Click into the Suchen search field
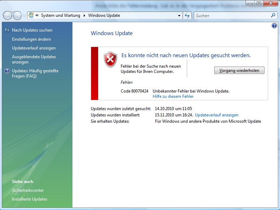 pos(232,16)
